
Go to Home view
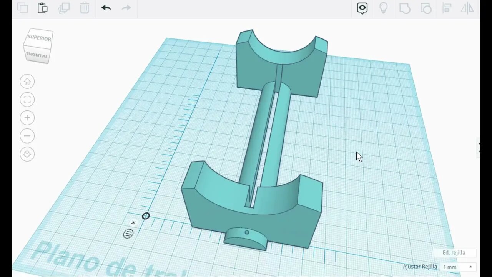27,82
